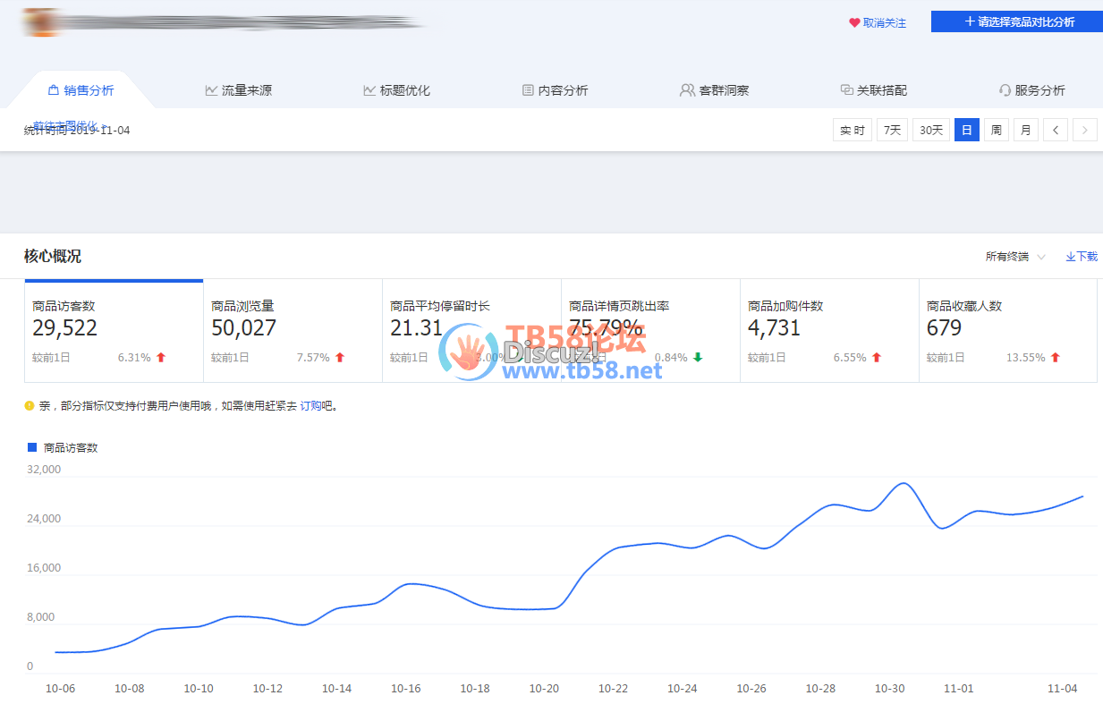Screen dimensions: 1103x704
Task: Select the 商品加购件数 metric card
Action: tap(829, 331)
